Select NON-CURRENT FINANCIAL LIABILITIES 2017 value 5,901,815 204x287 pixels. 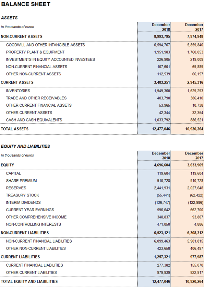(x=195, y=241)
